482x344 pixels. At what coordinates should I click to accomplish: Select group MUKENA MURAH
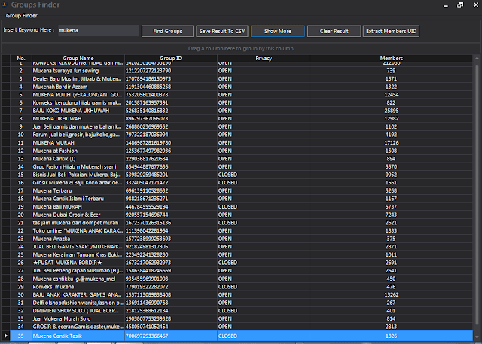53,142
